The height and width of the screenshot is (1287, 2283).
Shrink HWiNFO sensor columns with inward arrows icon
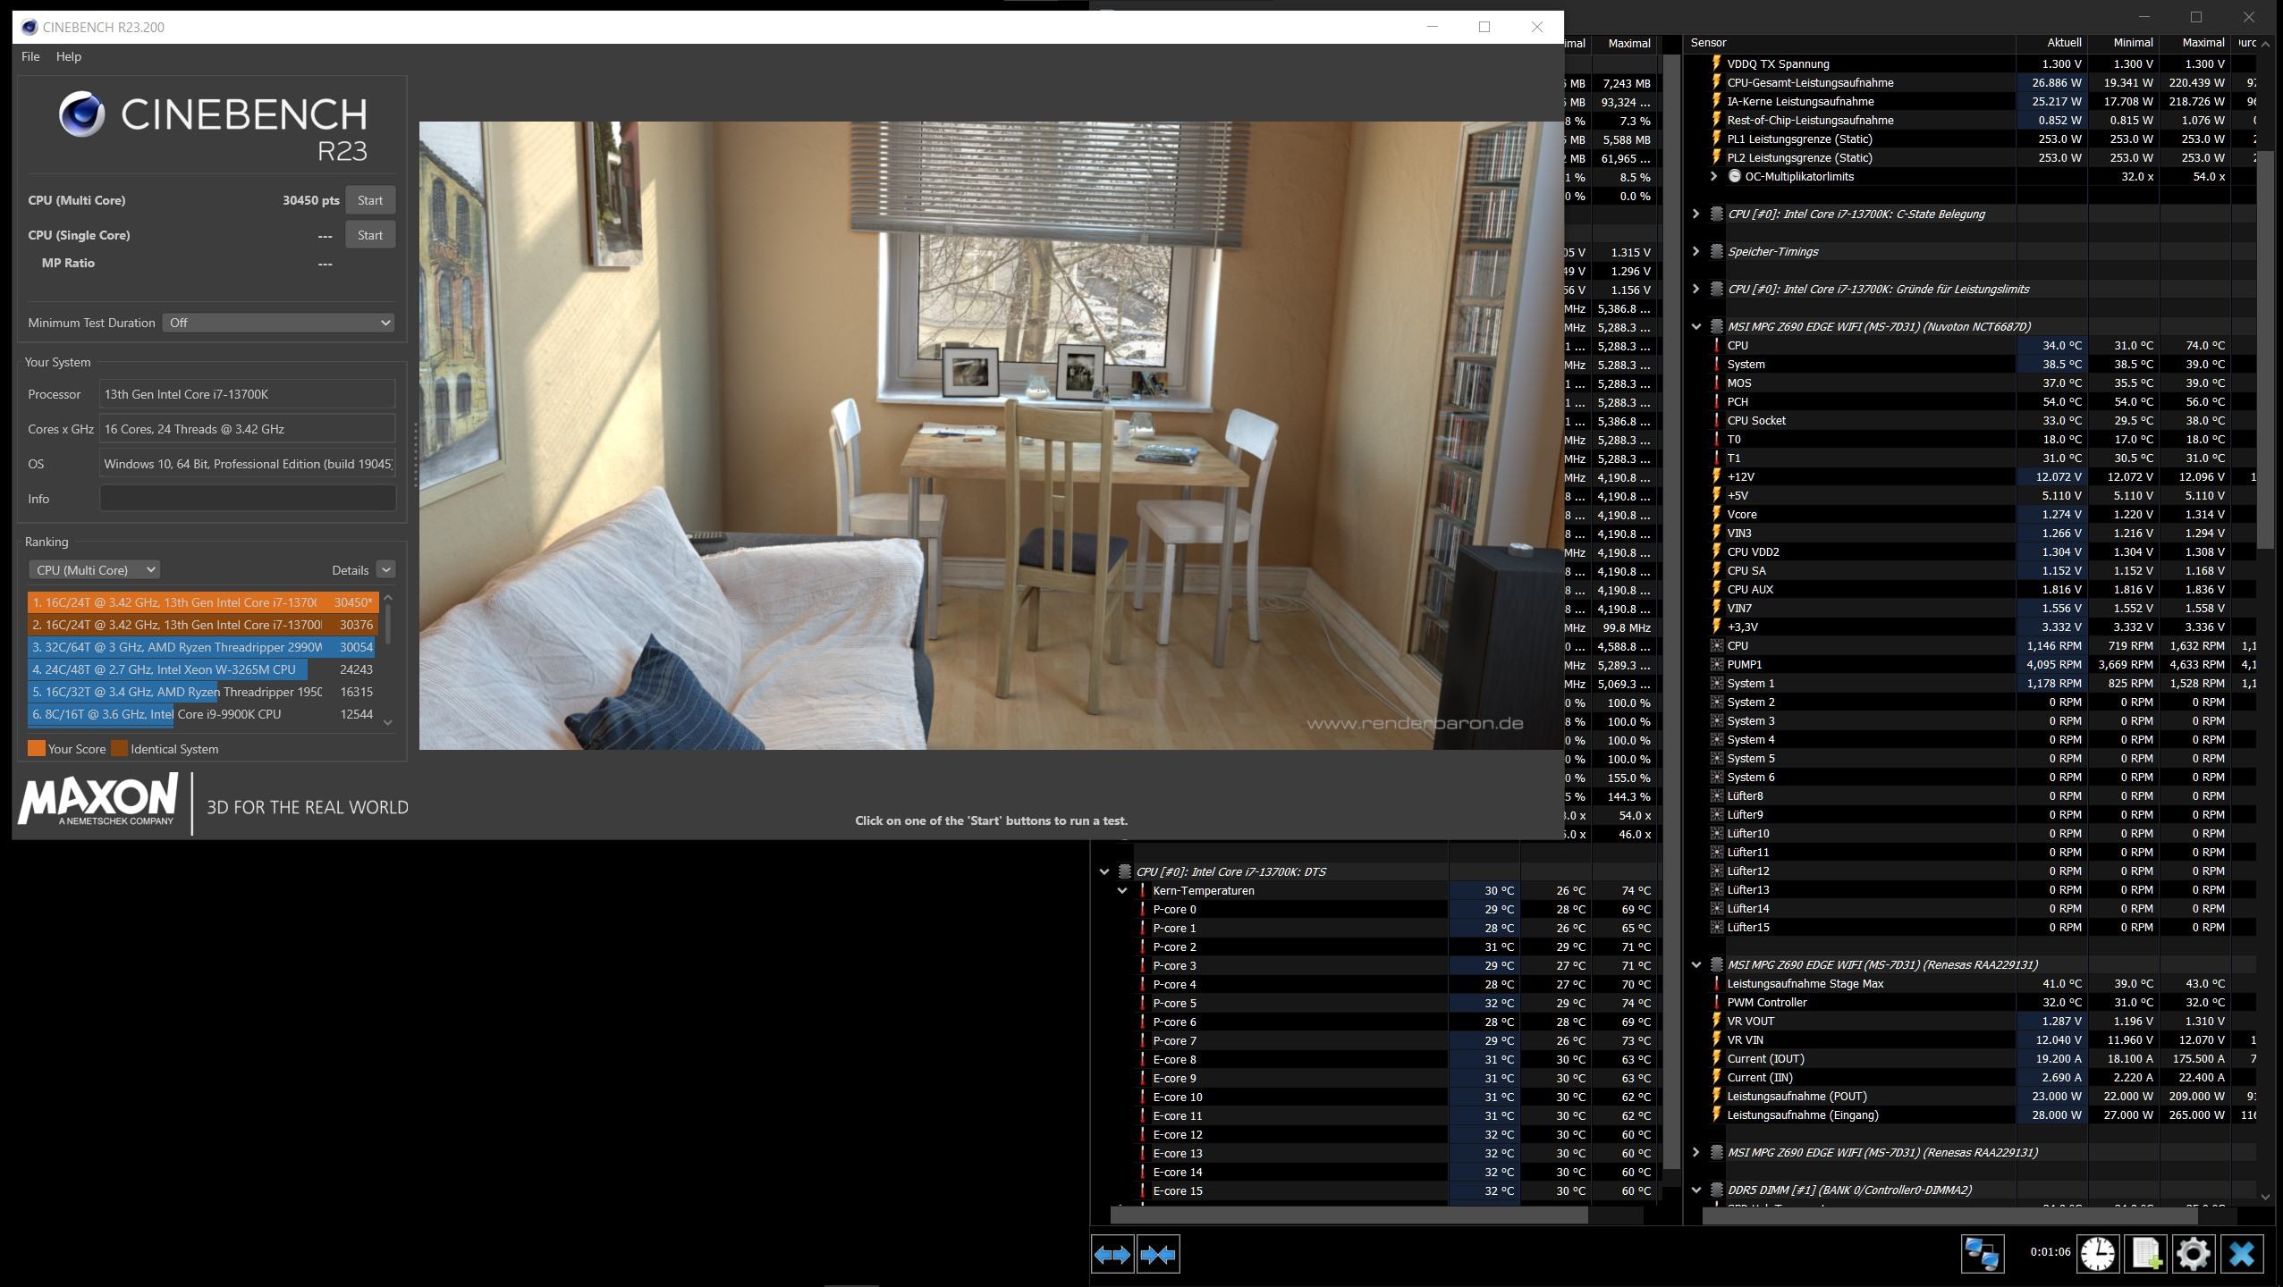pyautogui.click(x=1158, y=1255)
